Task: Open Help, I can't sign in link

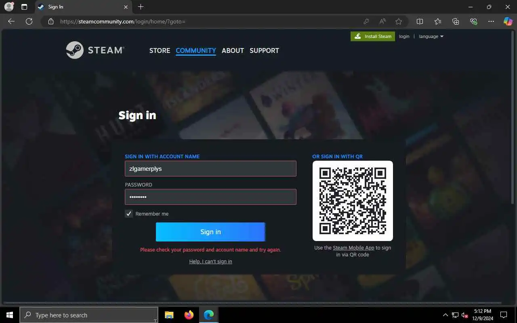Action: coord(210,261)
